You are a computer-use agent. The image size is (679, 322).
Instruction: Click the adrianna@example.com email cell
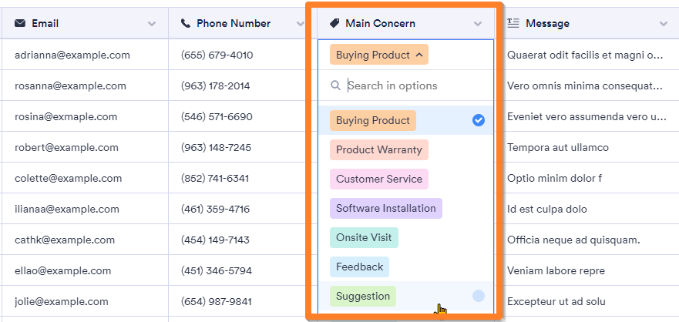72,55
